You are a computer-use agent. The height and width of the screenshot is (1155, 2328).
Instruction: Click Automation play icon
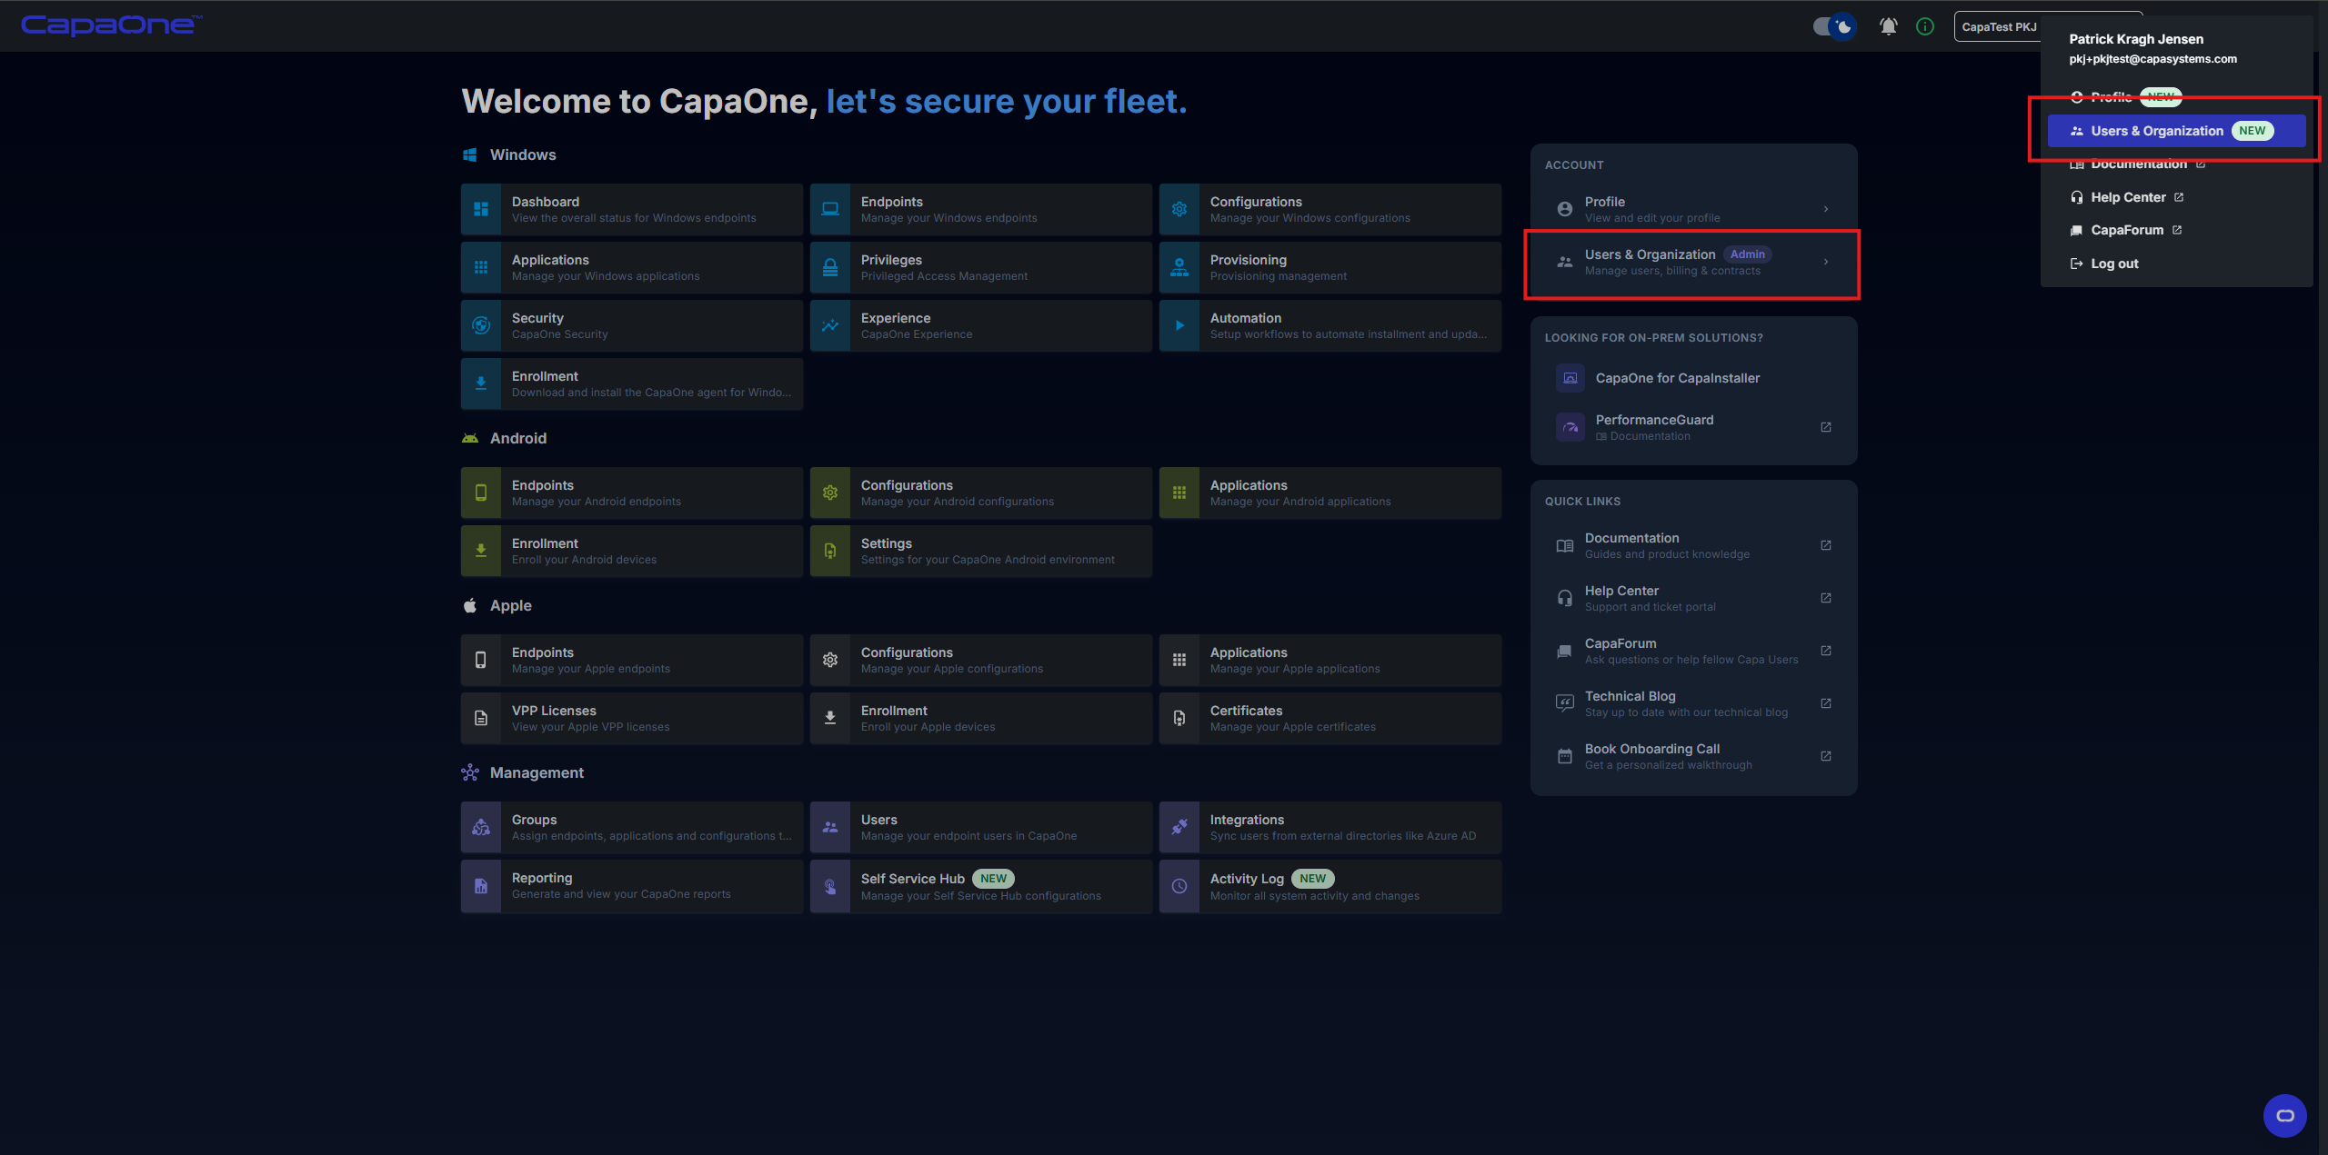[1179, 325]
